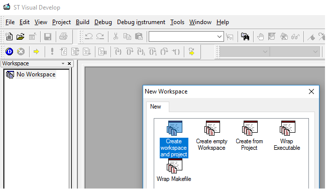Open file using the folder toolbar icon
The width and height of the screenshot is (326, 189).
pos(21,37)
